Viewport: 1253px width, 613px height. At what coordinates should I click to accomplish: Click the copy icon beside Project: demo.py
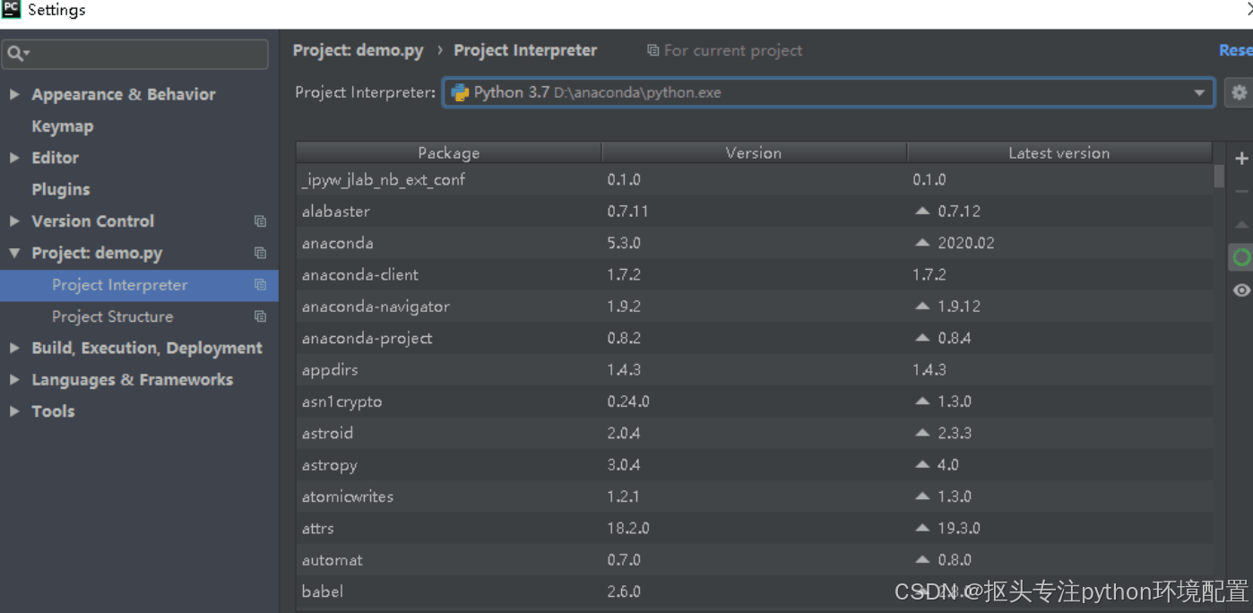point(260,253)
